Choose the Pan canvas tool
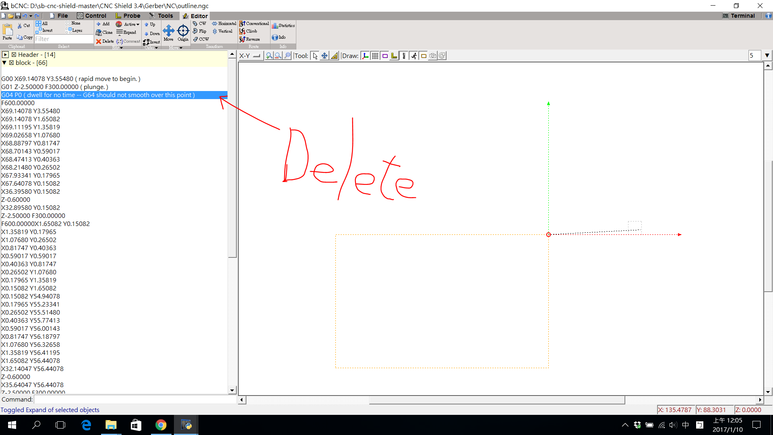 pyautogui.click(x=324, y=56)
